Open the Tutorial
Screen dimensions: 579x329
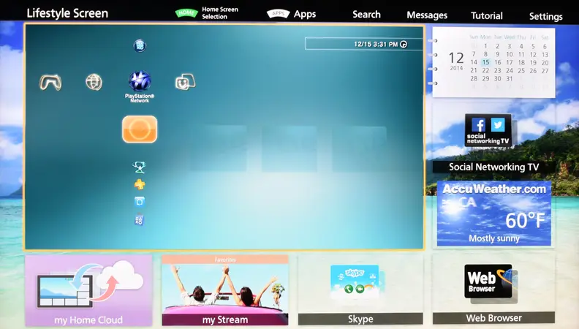pos(487,15)
